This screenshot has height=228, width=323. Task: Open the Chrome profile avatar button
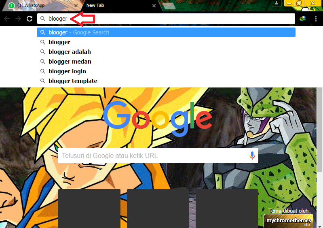click(277, 3)
